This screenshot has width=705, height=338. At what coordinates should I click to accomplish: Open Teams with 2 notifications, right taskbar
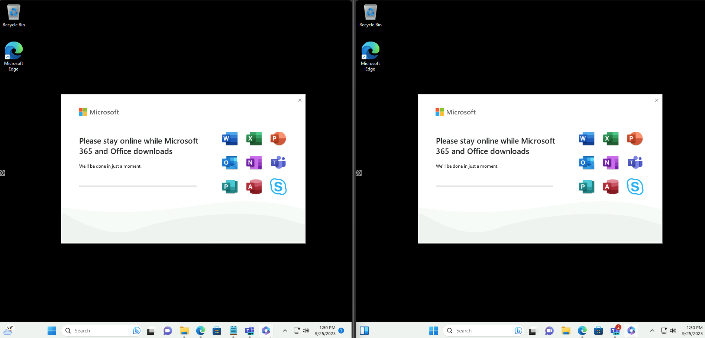(615, 331)
